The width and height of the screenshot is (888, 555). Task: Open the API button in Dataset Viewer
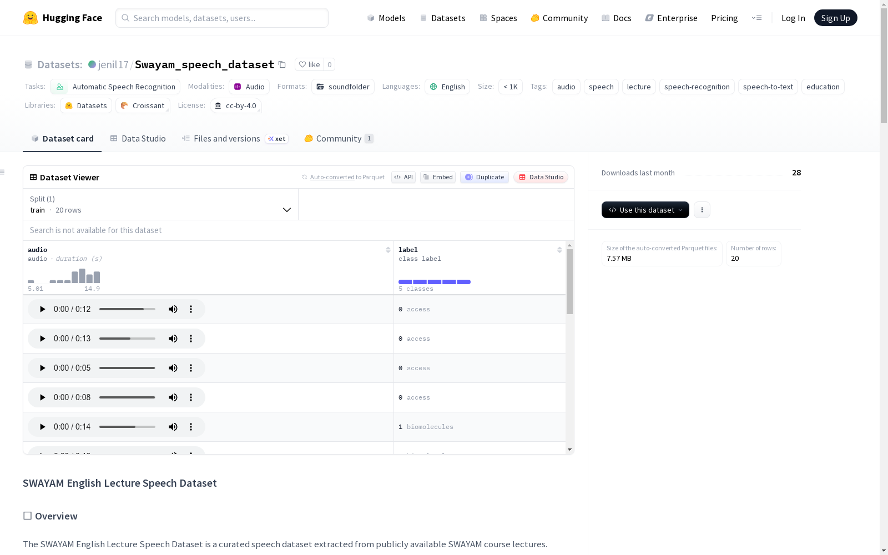(x=403, y=177)
